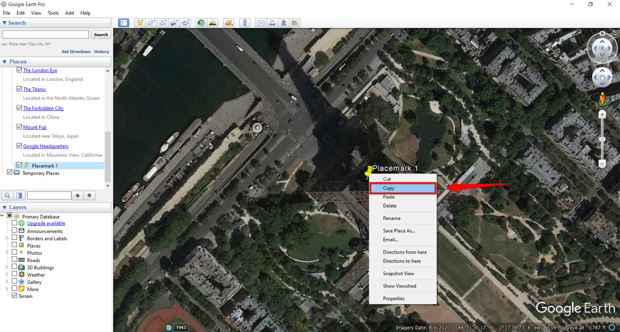
Task: Uncheck The Forbidden City checkbox
Action: (19, 108)
